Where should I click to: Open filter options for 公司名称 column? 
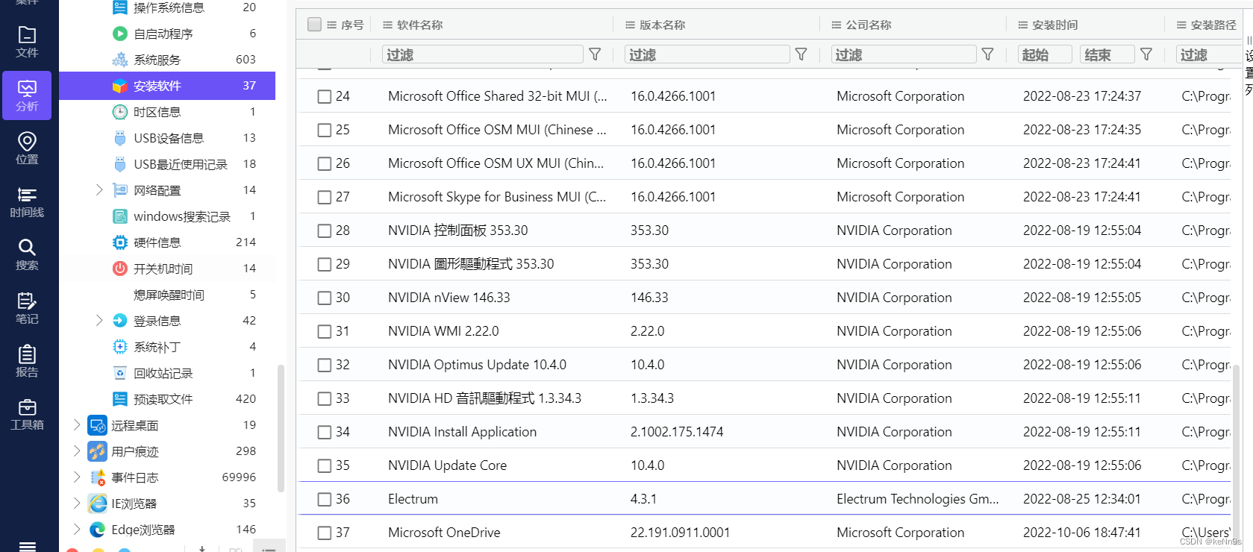987,54
